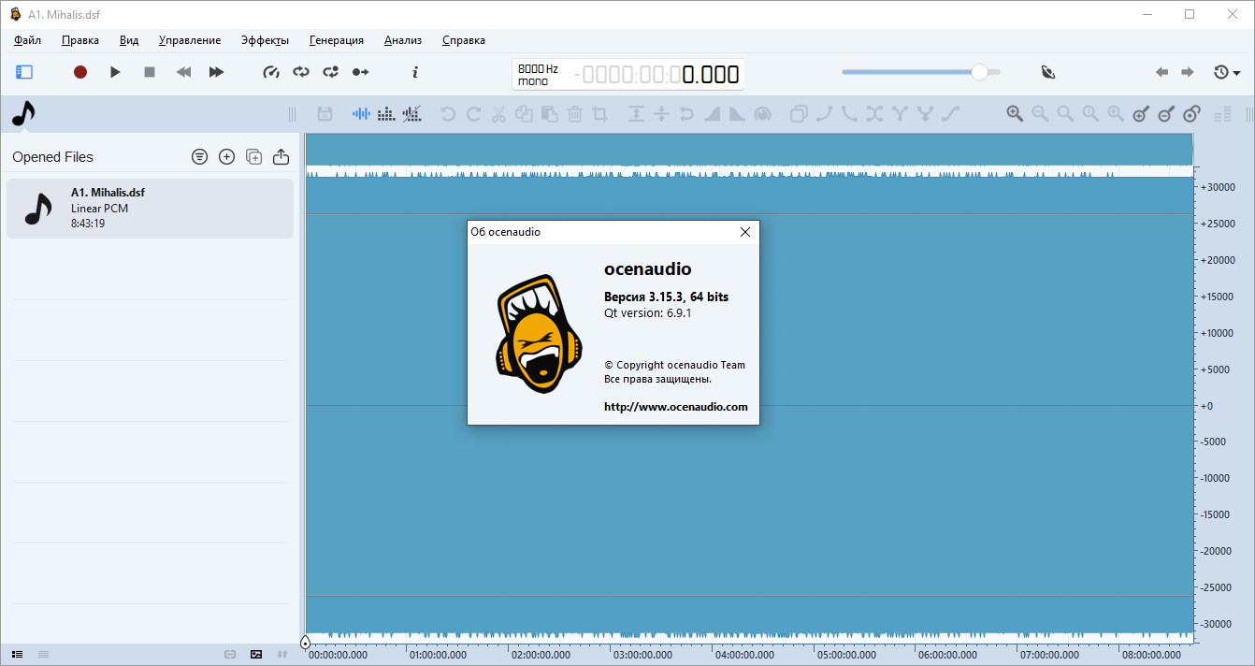Select A1. Mihalis.dsf in Opened Files
This screenshot has width=1255, height=666.
point(150,208)
